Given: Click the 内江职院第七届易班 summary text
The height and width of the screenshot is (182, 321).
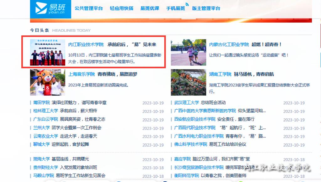Looking at the screenshot, I should point(115,58).
